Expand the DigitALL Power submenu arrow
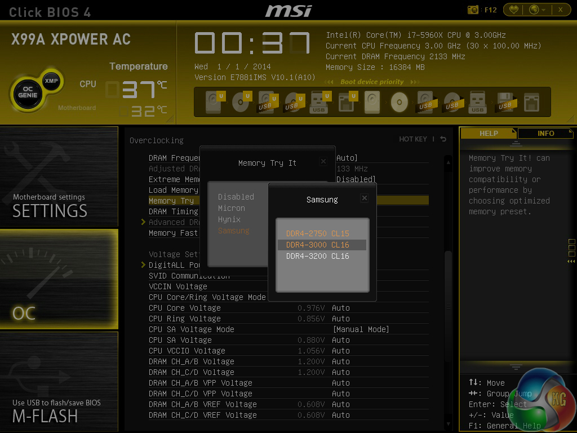Screen dimensions: 577x433 [x=144, y=265]
